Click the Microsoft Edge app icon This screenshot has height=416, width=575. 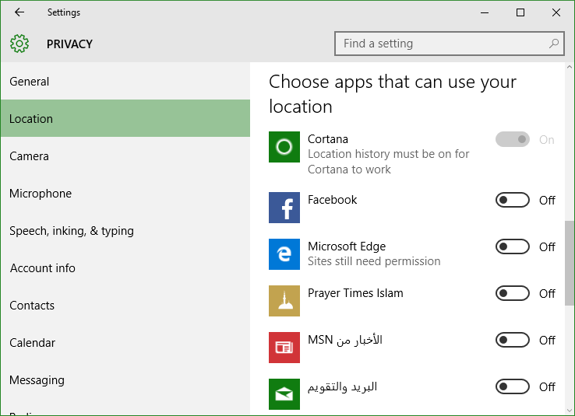click(284, 254)
